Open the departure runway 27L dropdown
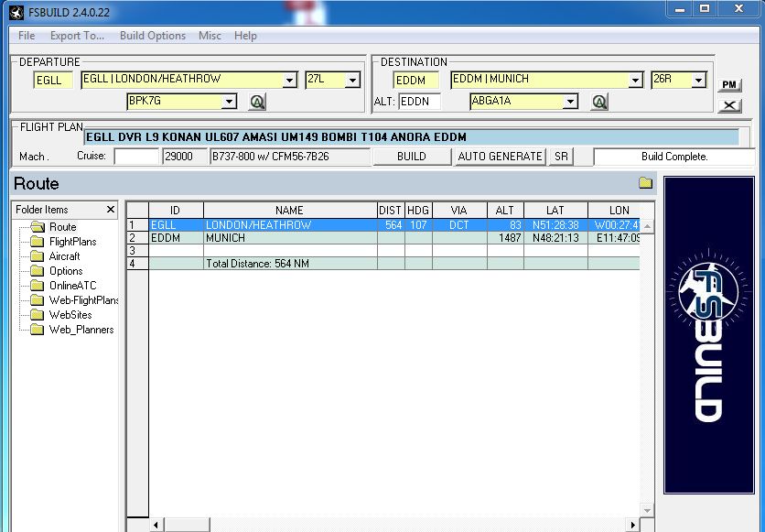 (352, 80)
